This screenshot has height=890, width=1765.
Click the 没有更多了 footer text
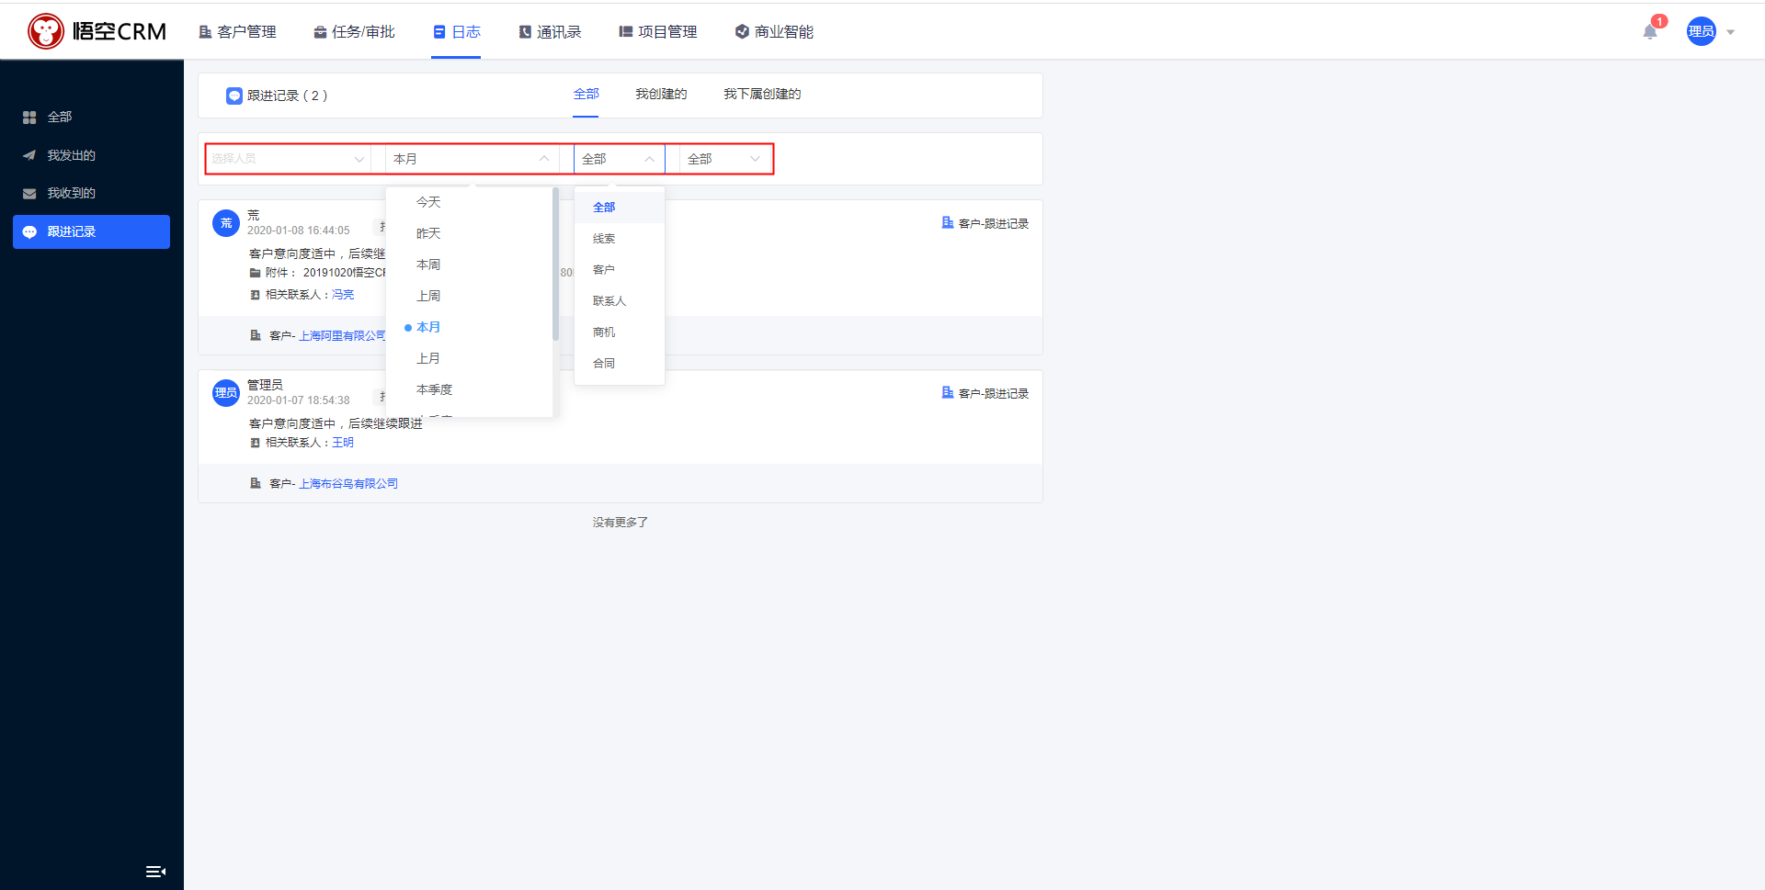pyautogui.click(x=621, y=523)
